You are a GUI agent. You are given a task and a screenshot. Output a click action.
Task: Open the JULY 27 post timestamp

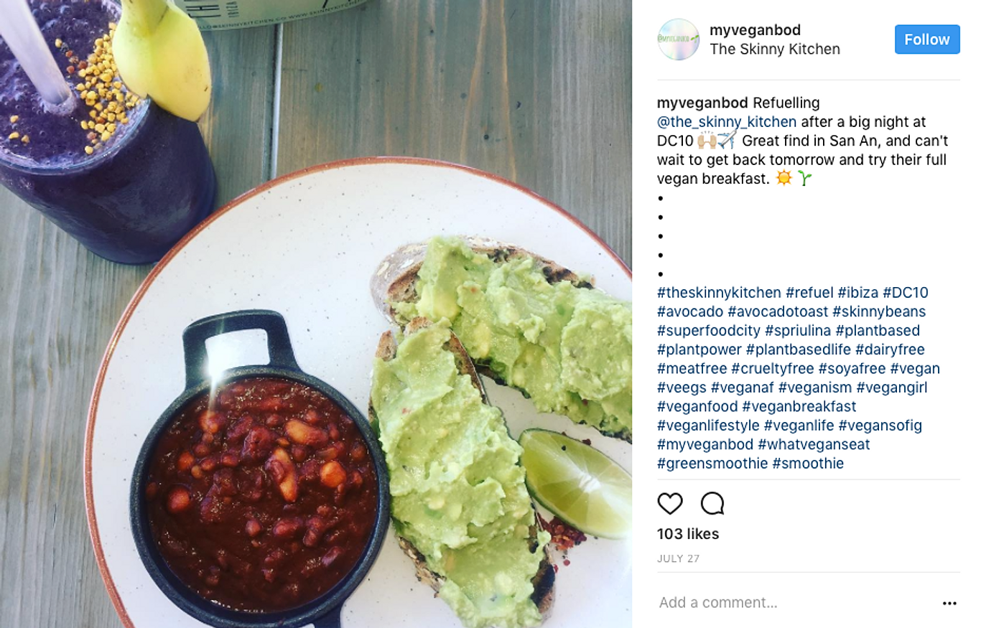tap(678, 558)
